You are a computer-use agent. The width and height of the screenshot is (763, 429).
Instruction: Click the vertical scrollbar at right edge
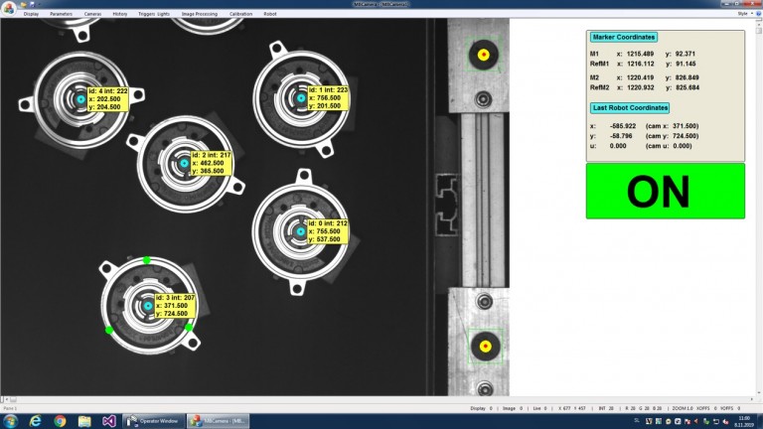(759, 210)
